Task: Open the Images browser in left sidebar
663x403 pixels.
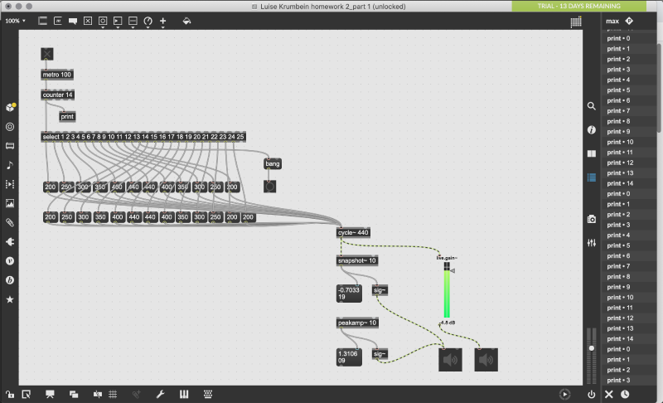Action: click(x=10, y=203)
